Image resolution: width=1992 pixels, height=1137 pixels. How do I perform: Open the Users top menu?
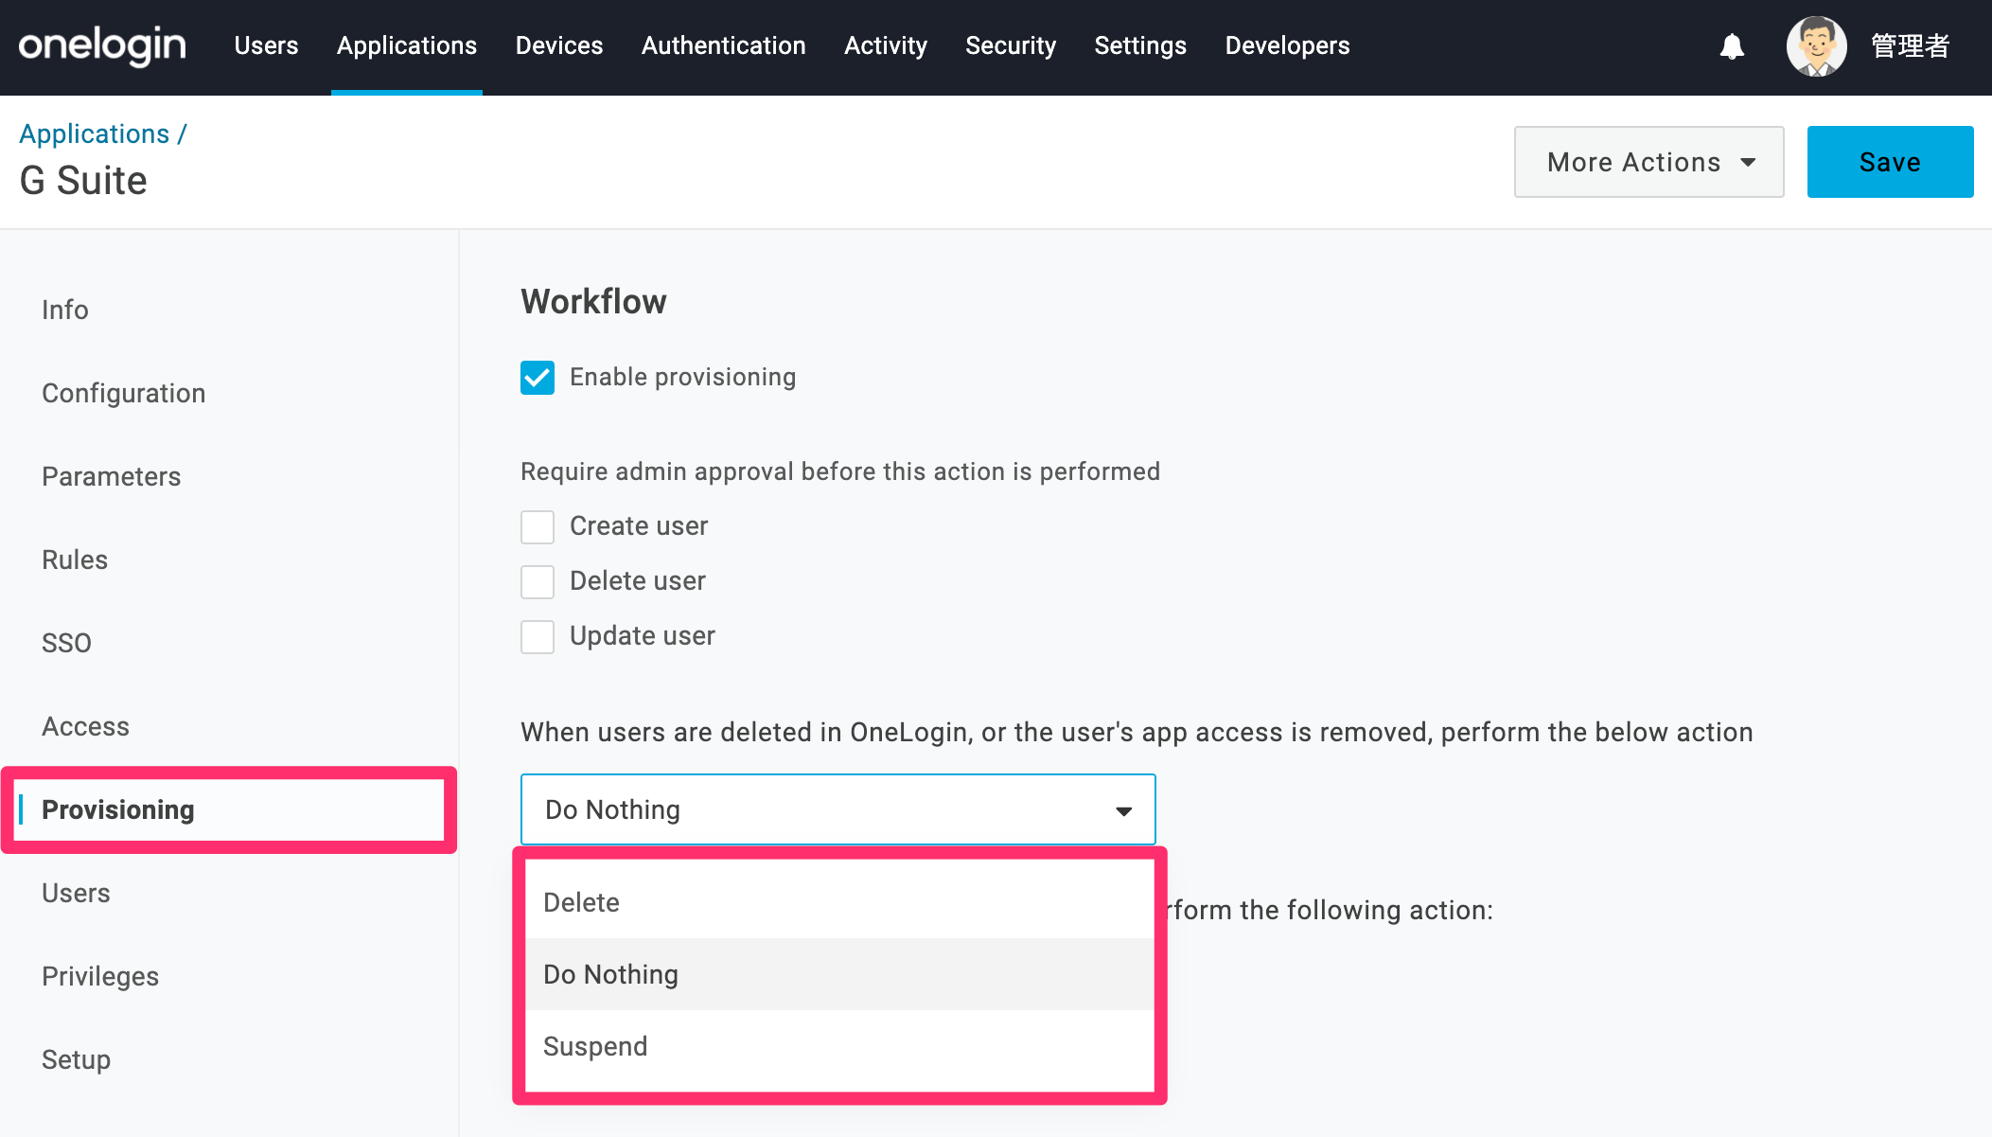point(266,45)
